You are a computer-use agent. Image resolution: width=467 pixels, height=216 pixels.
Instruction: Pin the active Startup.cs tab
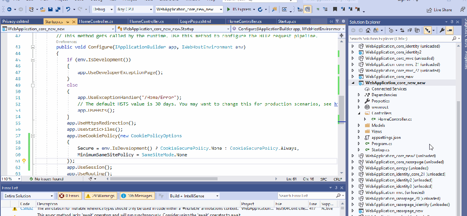click(68, 21)
